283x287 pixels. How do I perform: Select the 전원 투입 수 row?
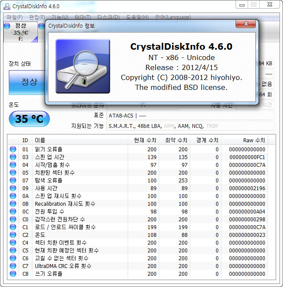coord(138,211)
